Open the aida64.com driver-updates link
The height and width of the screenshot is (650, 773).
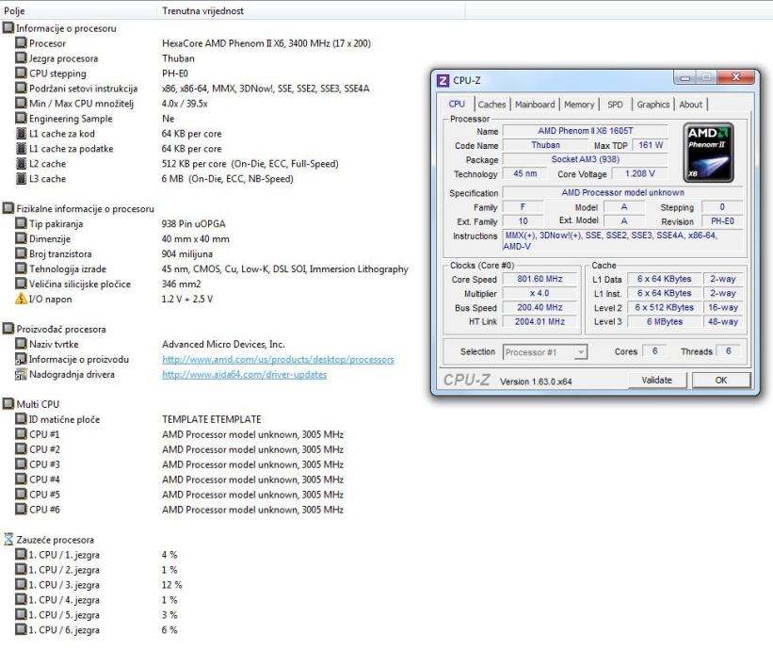point(244,374)
